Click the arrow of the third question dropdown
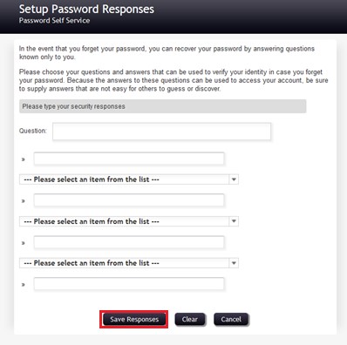The height and width of the screenshot is (345, 347). pyautogui.click(x=234, y=263)
